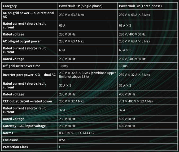
Task: Select the IEC 61439-1, IEC 61439-2 cell
Action: click(x=117, y=133)
